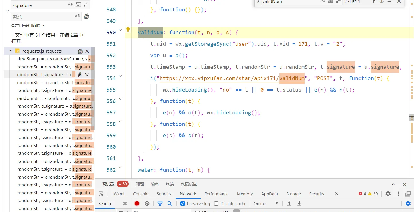Expand replace in find widget
This screenshot has height=212, width=414.
(x=258, y=2)
